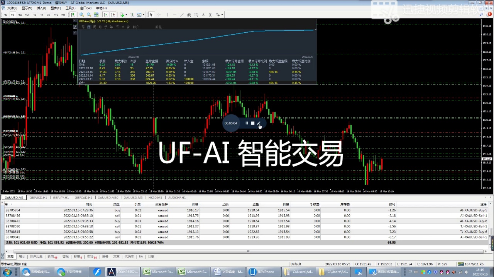The width and height of the screenshot is (494, 277).
Task: Click the arrows shapes tool icon
Action: point(218,15)
